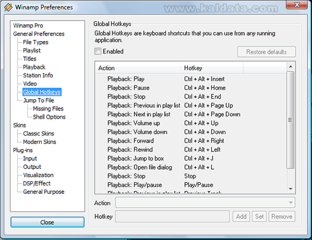The image size is (312, 240).
Task: Open the Visualization plug-ins page
Action: pos(38,175)
